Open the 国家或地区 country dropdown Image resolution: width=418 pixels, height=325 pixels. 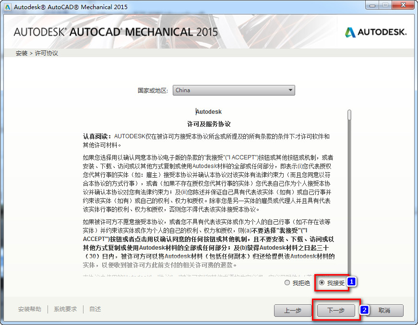234,90
